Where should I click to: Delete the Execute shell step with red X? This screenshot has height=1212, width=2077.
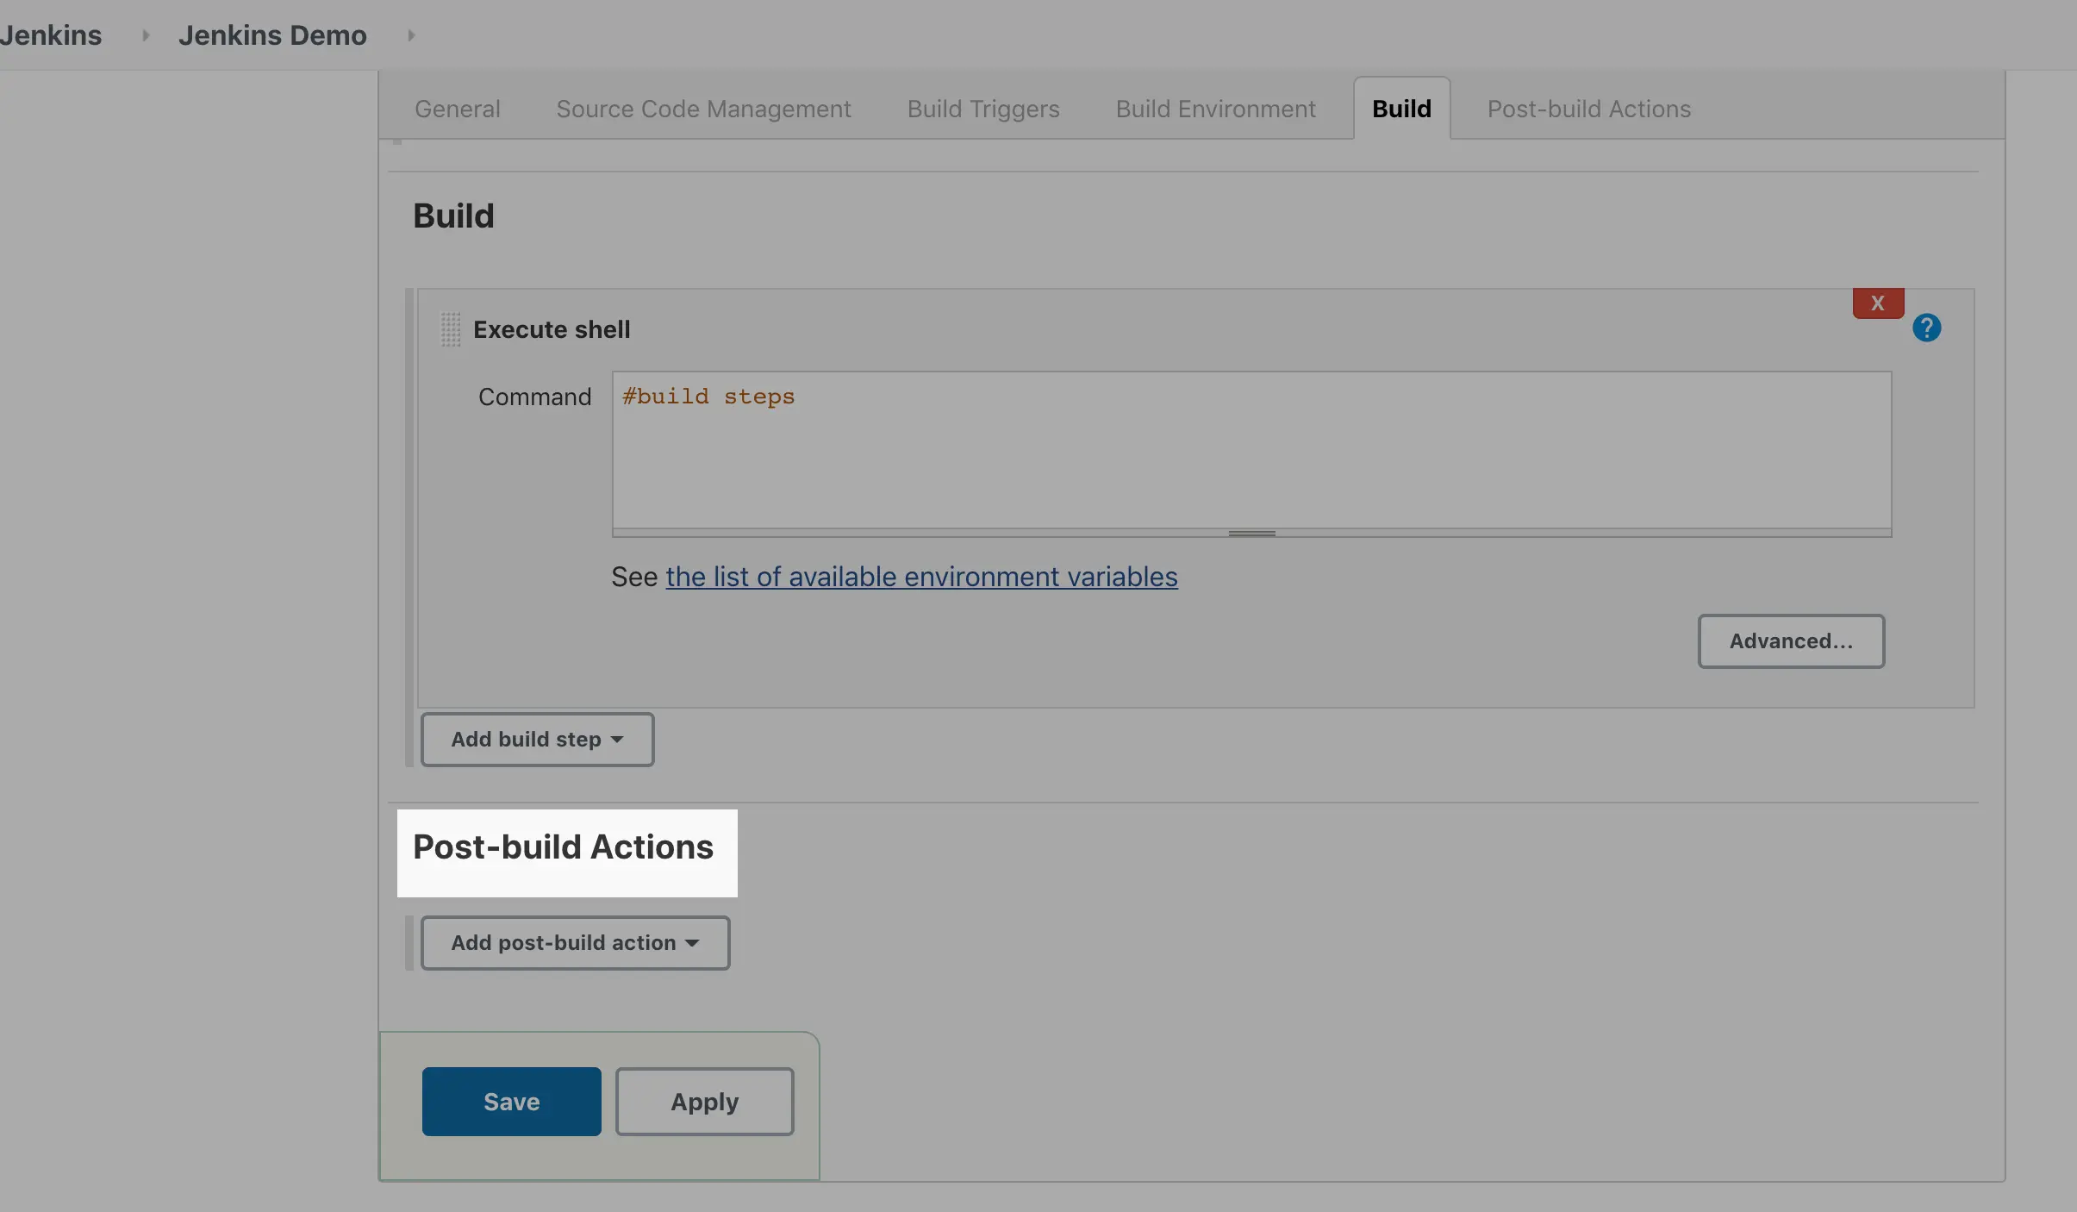(1878, 303)
